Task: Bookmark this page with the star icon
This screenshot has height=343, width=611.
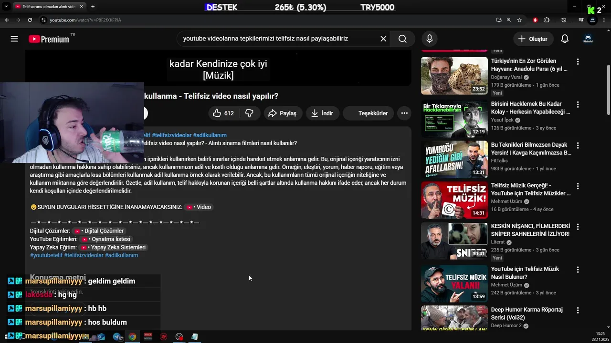Action: point(519,20)
